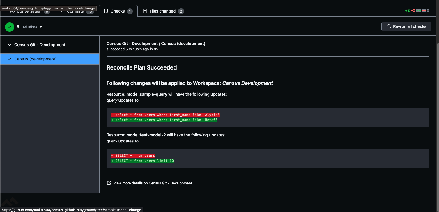Open the Conversation tab
This screenshot has width=439, height=212.
[29, 11]
